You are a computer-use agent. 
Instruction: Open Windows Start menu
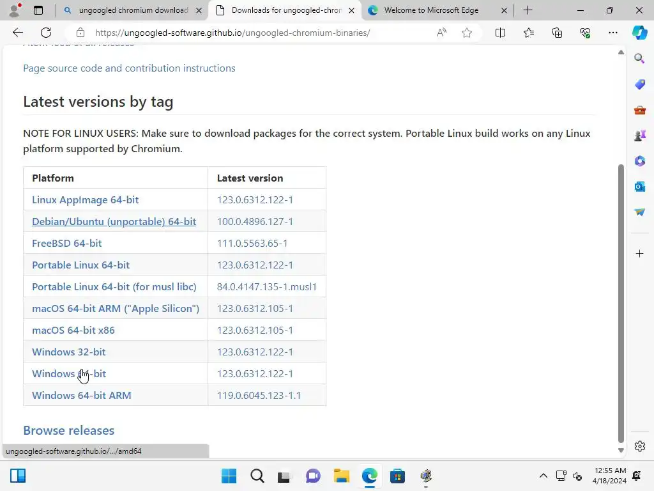pyautogui.click(x=229, y=476)
